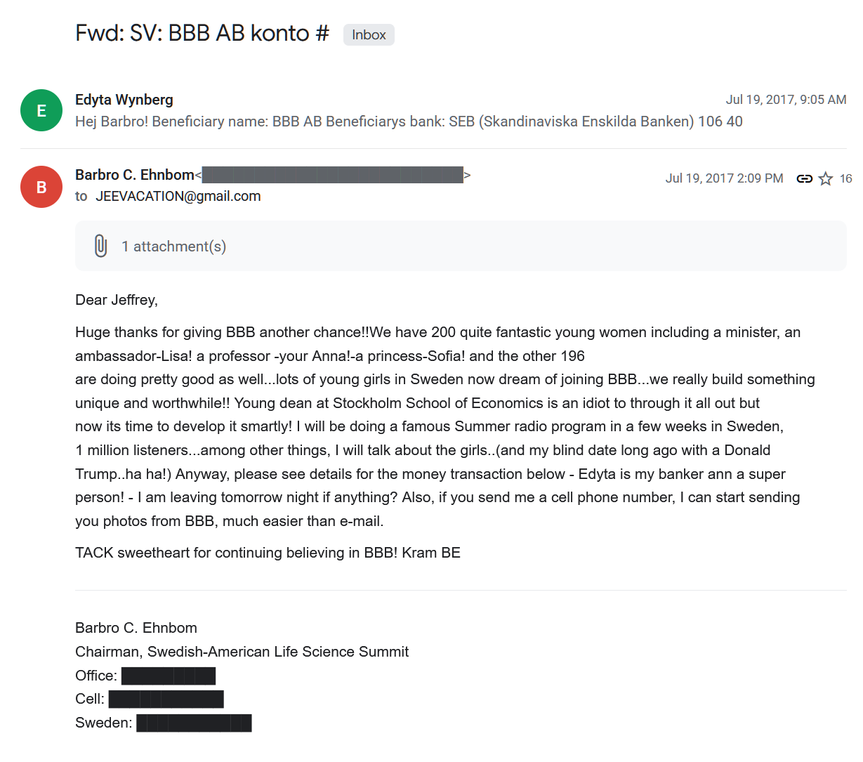The height and width of the screenshot is (762, 863).
Task: Star the Barbro C. Ehnbom message
Action: pos(826,178)
